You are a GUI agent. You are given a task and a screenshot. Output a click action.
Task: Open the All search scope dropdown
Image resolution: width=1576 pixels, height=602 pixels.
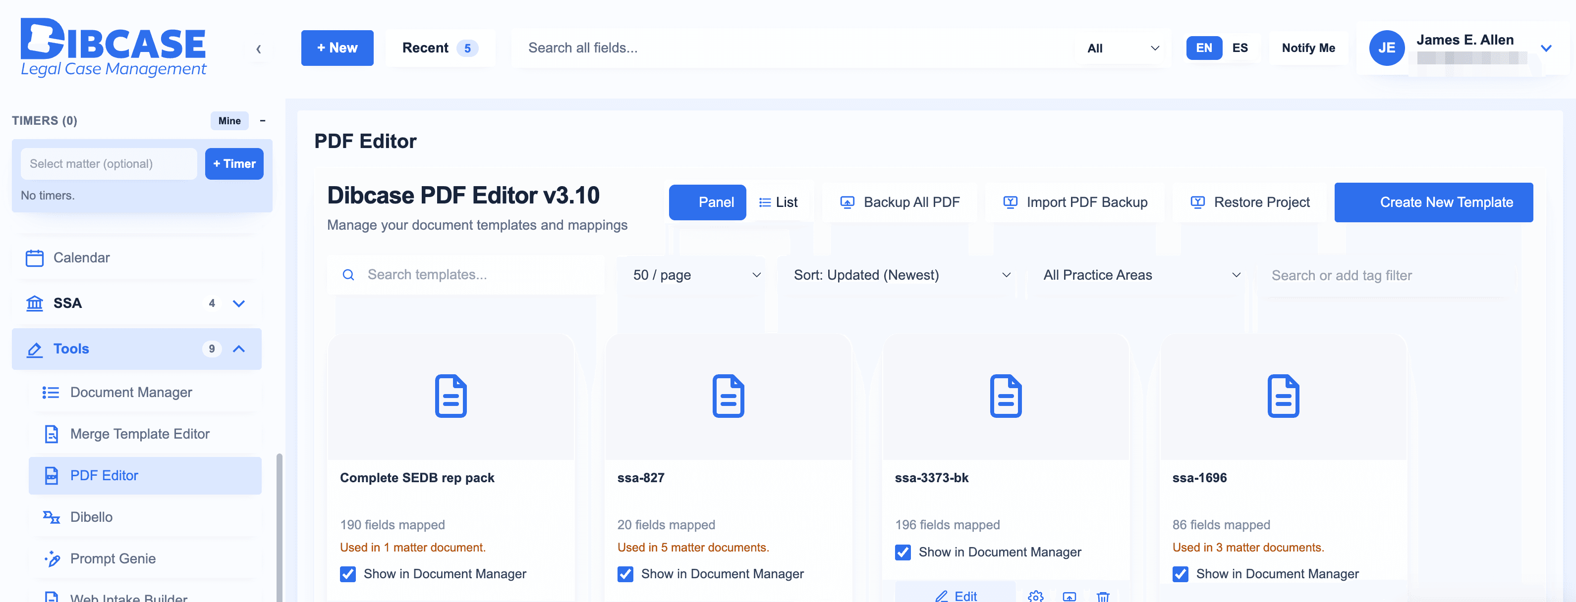coord(1123,49)
